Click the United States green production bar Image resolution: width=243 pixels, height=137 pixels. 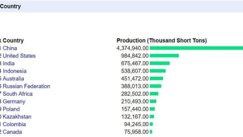pos(164,56)
